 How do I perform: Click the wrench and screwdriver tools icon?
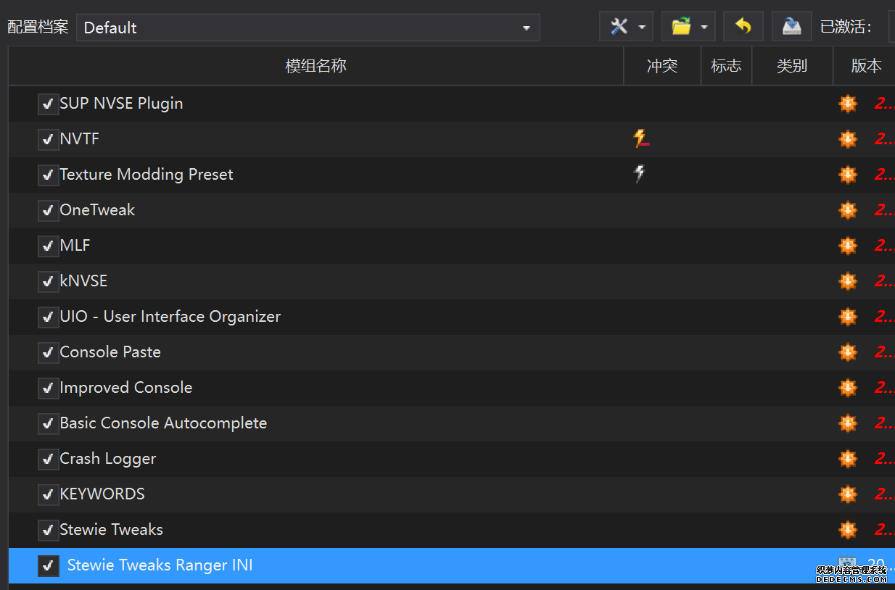pos(619,28)
